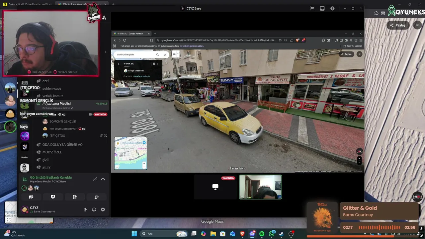The height and width of the screenshot is (239, 425).
Task: Open Discord user settings gear
Action: 103,210
